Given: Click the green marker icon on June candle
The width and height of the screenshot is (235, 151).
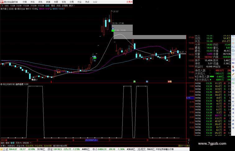Looking at the screenshot, I should (95, 57).
